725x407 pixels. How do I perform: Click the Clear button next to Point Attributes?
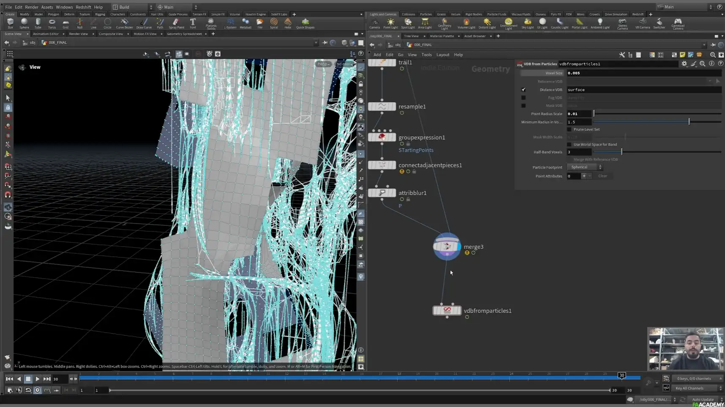click(603, 176)
